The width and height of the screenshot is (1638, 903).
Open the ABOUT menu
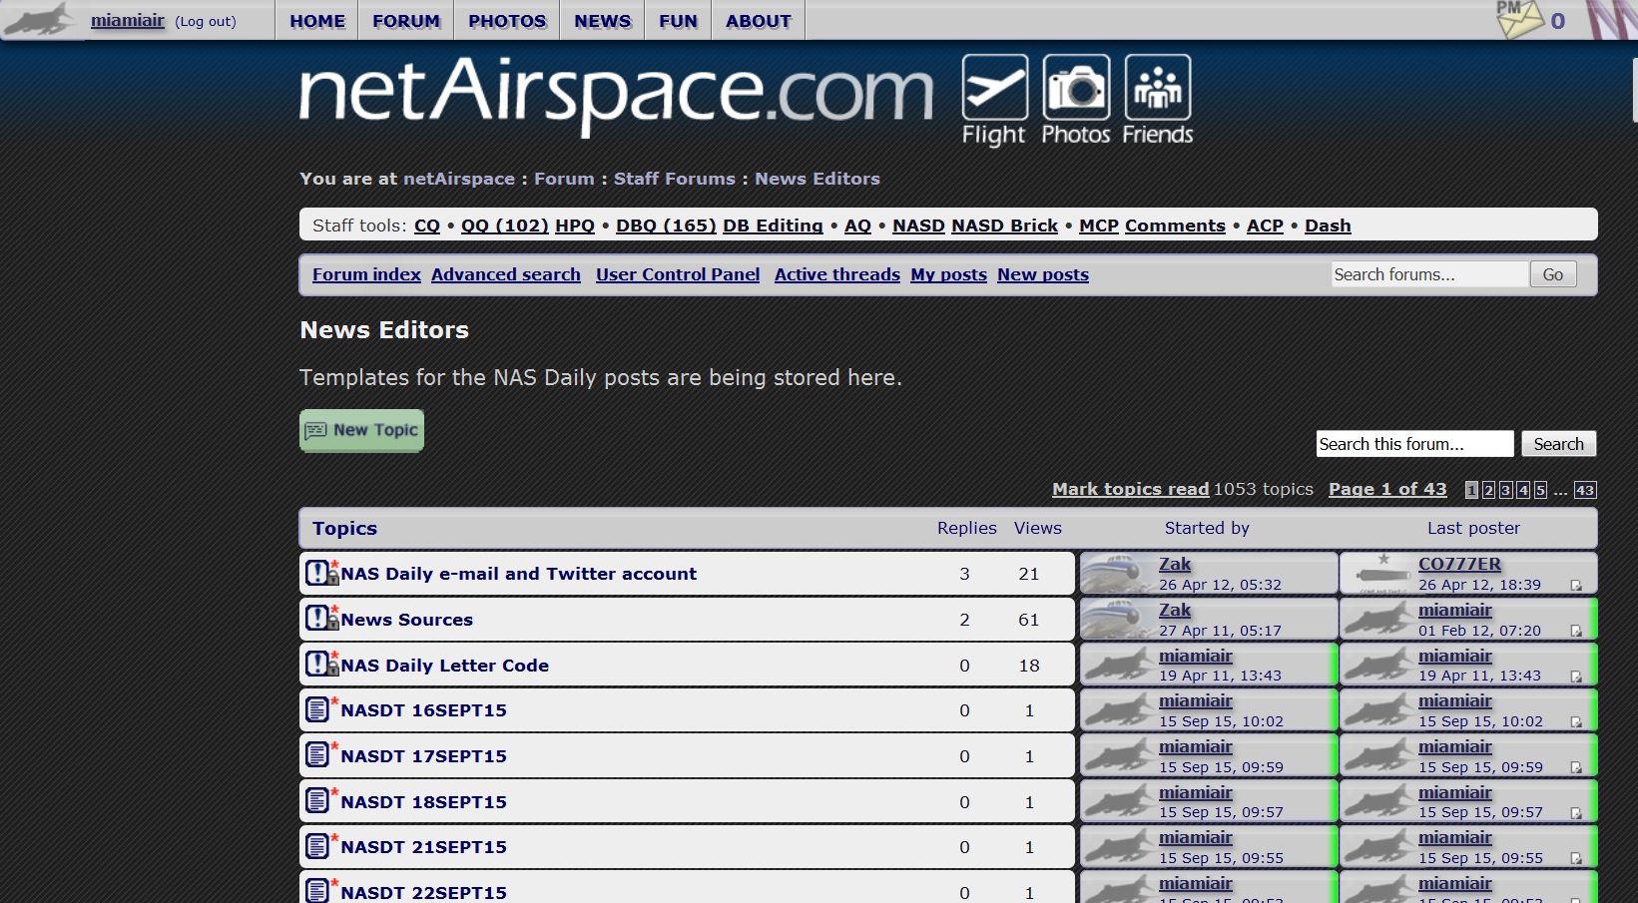tap(759, 21)
